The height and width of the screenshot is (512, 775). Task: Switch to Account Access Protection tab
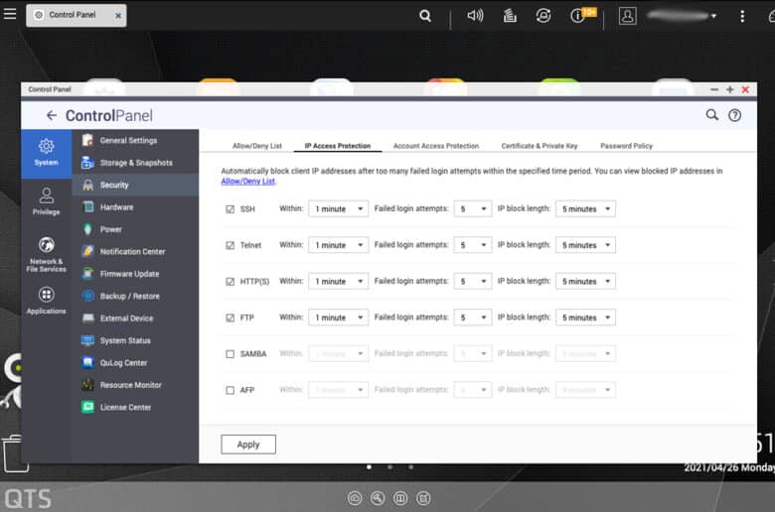click(436, 146)
